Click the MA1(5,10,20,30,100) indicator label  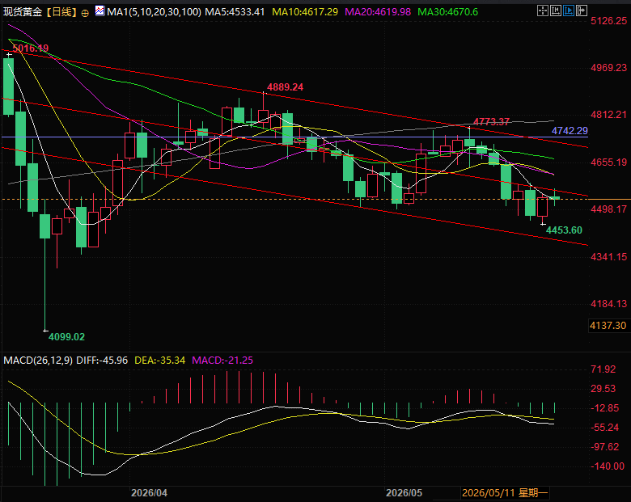tap(155, 12)
